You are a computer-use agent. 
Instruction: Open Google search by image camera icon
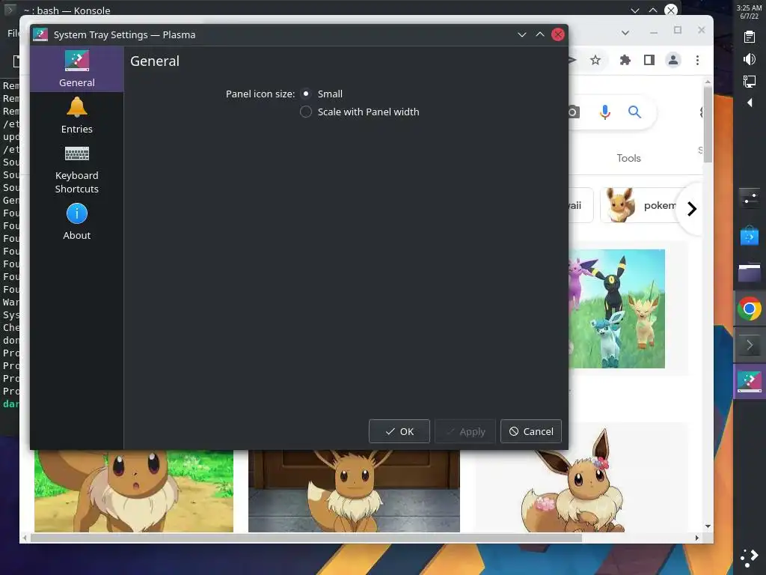pyautogui.click(x=574, y=112)
